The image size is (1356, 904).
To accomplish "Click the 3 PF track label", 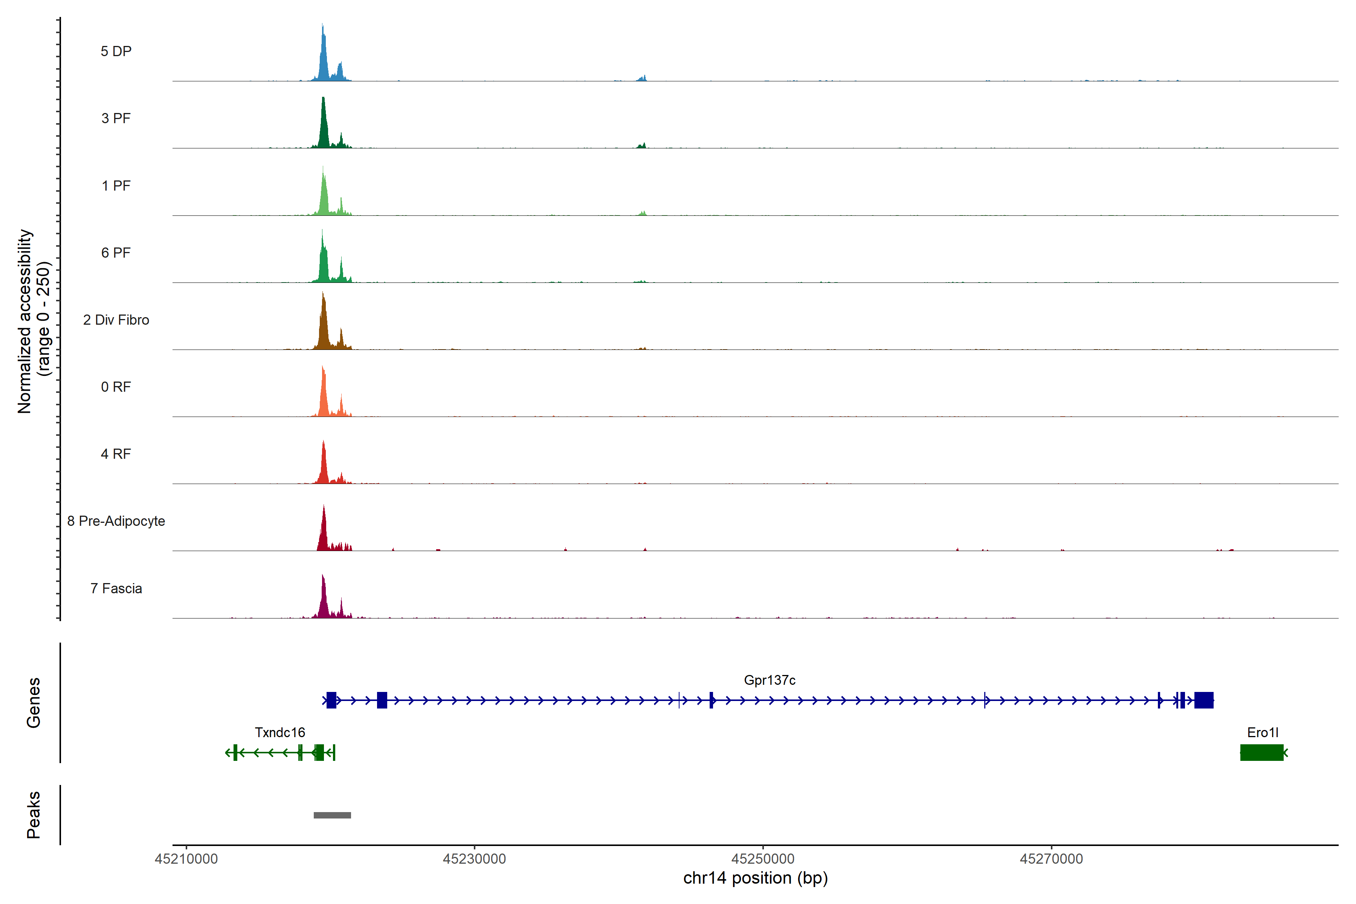I will [116, 118].
